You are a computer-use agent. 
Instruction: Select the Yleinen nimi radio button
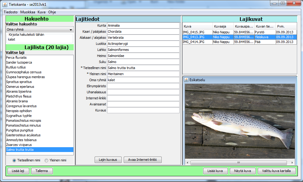46,160
